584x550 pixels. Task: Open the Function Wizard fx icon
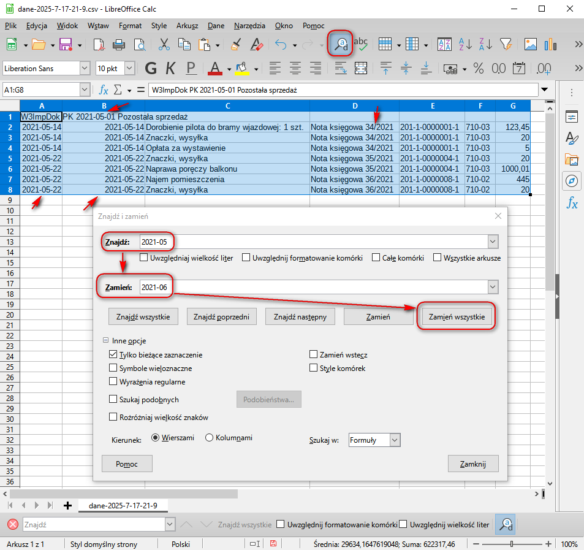[x=104, y=90]
